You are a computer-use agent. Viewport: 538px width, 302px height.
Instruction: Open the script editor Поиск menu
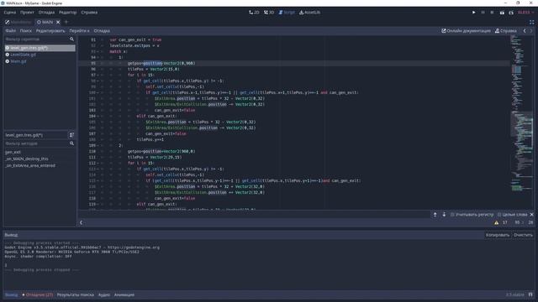25,31
